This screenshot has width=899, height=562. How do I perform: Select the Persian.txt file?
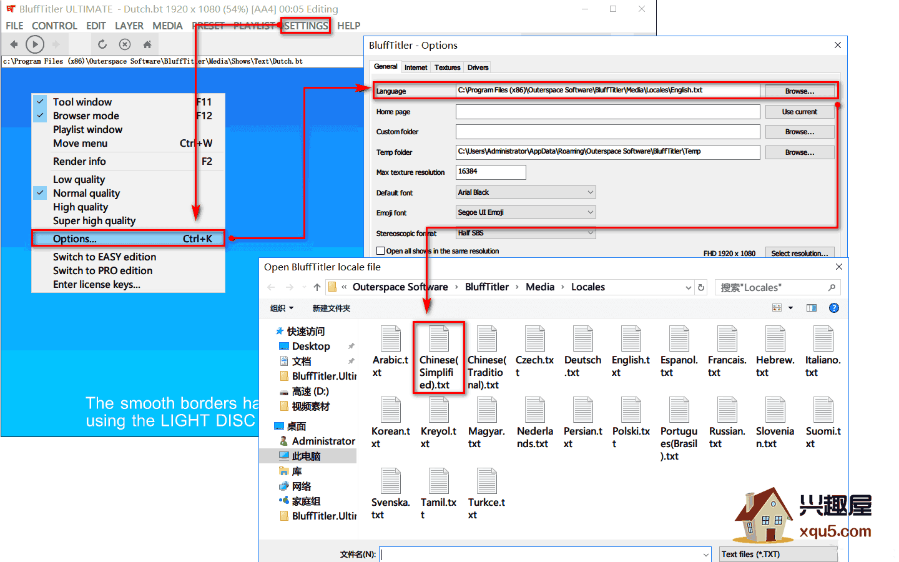[x=582, y=423]
